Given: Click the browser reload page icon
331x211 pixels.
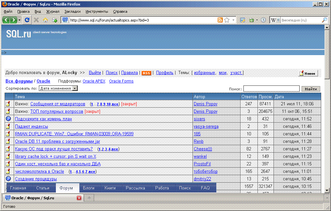Looking at the screenshot, I should pos(27,20).
